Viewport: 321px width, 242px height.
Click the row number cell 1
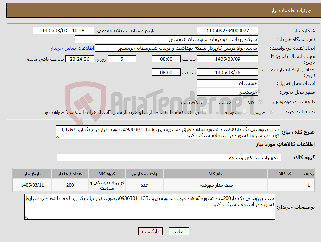[309, 185]
